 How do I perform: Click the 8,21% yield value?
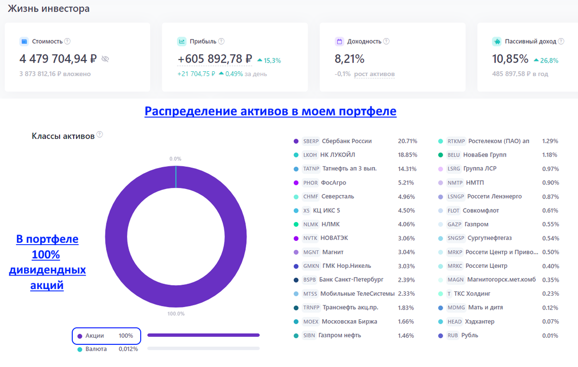350,59
